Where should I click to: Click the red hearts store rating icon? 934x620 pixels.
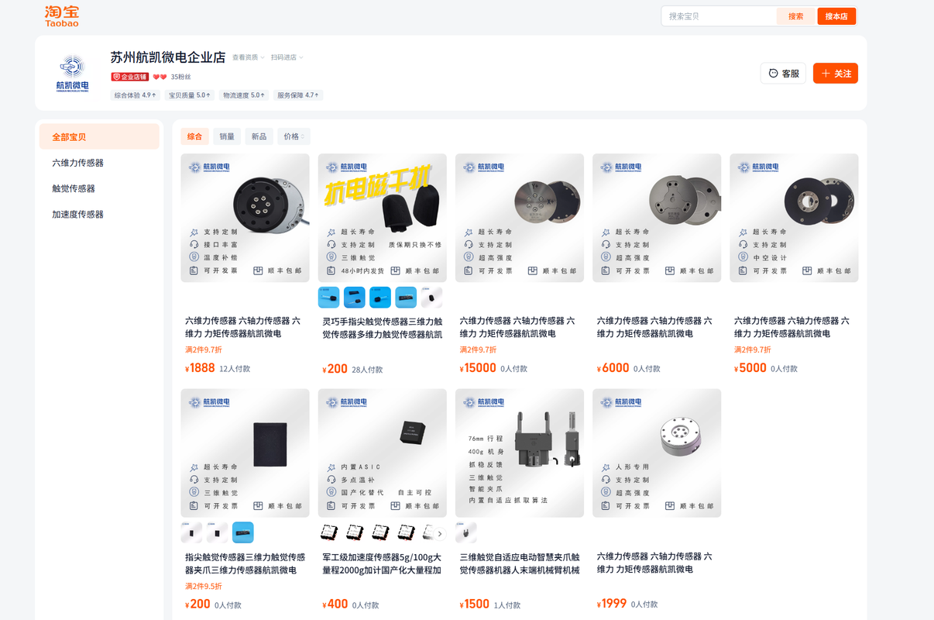(x=160, y=77)
